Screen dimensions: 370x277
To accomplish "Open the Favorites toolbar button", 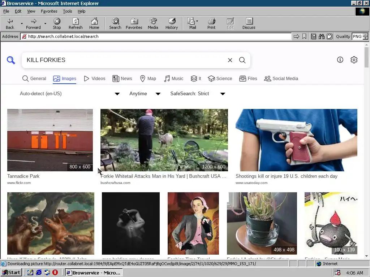I will tap(134, 23).
